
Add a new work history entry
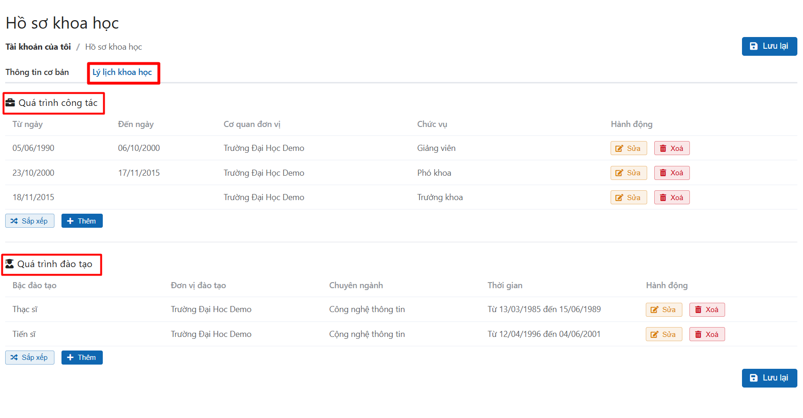point(82,221)
